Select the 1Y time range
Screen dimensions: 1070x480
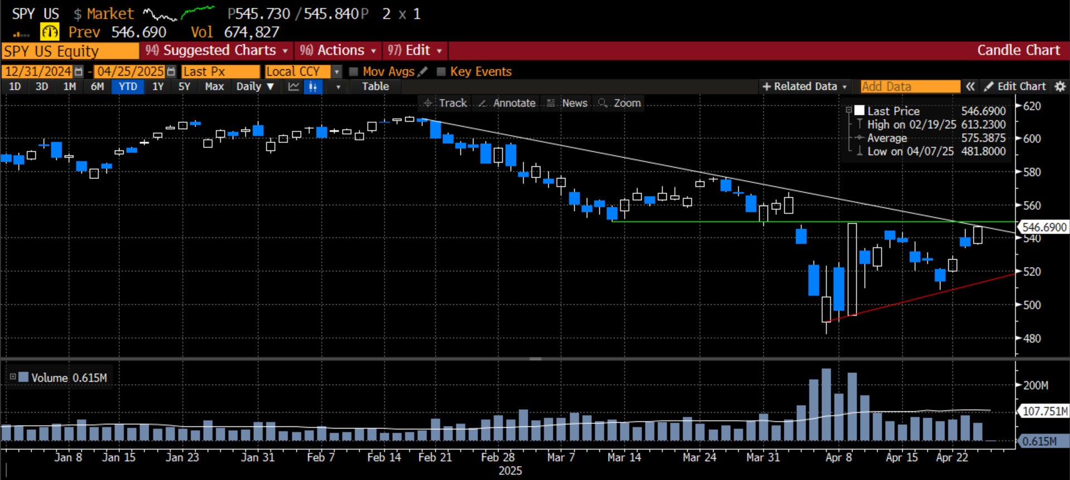click(158, 86)
